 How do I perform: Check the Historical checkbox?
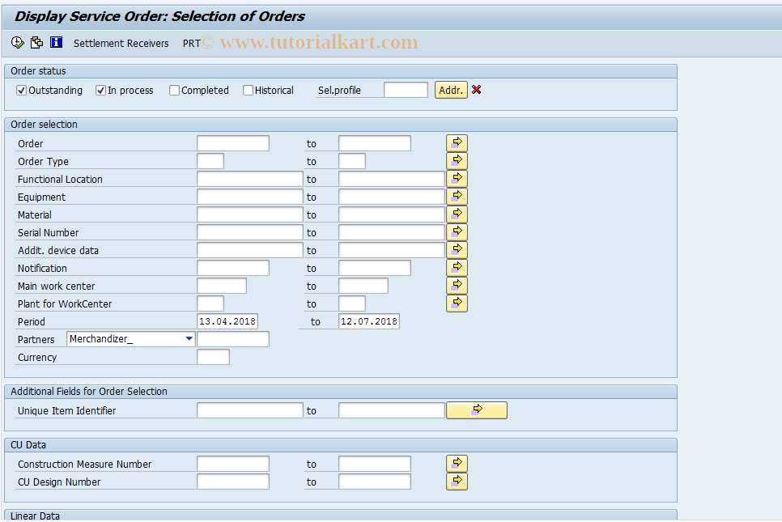(x=248, y=90)
